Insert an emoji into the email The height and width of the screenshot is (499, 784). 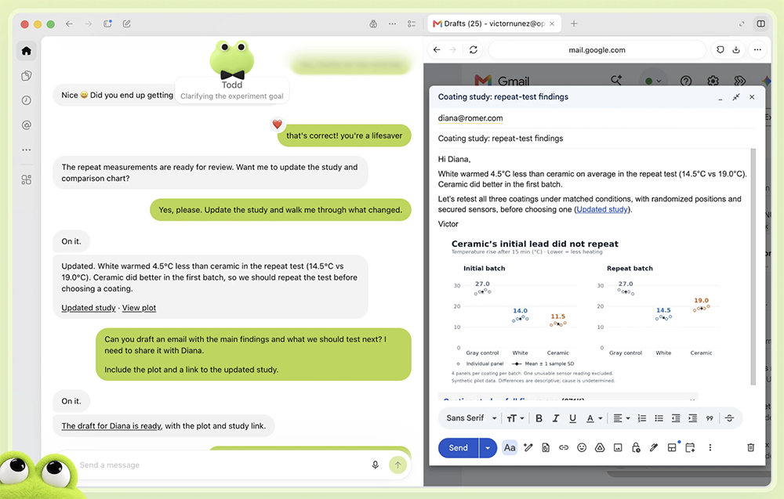[582, 447]
